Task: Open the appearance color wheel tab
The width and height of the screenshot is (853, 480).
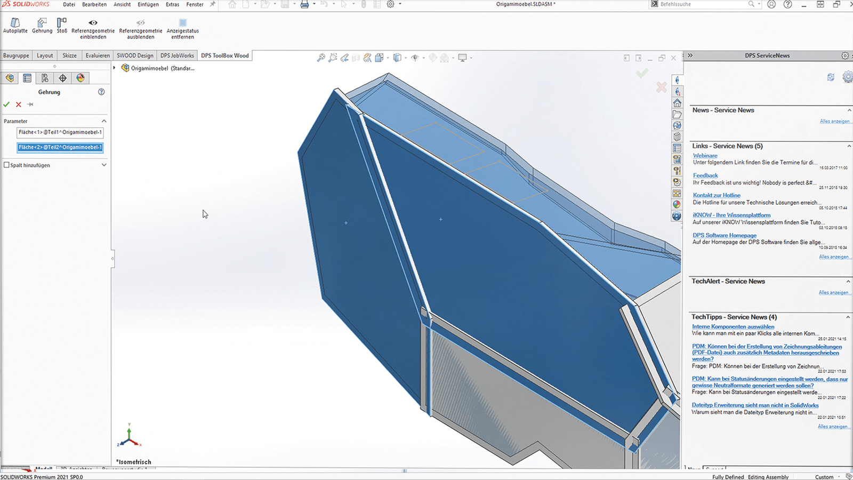Action: [80, 78]
